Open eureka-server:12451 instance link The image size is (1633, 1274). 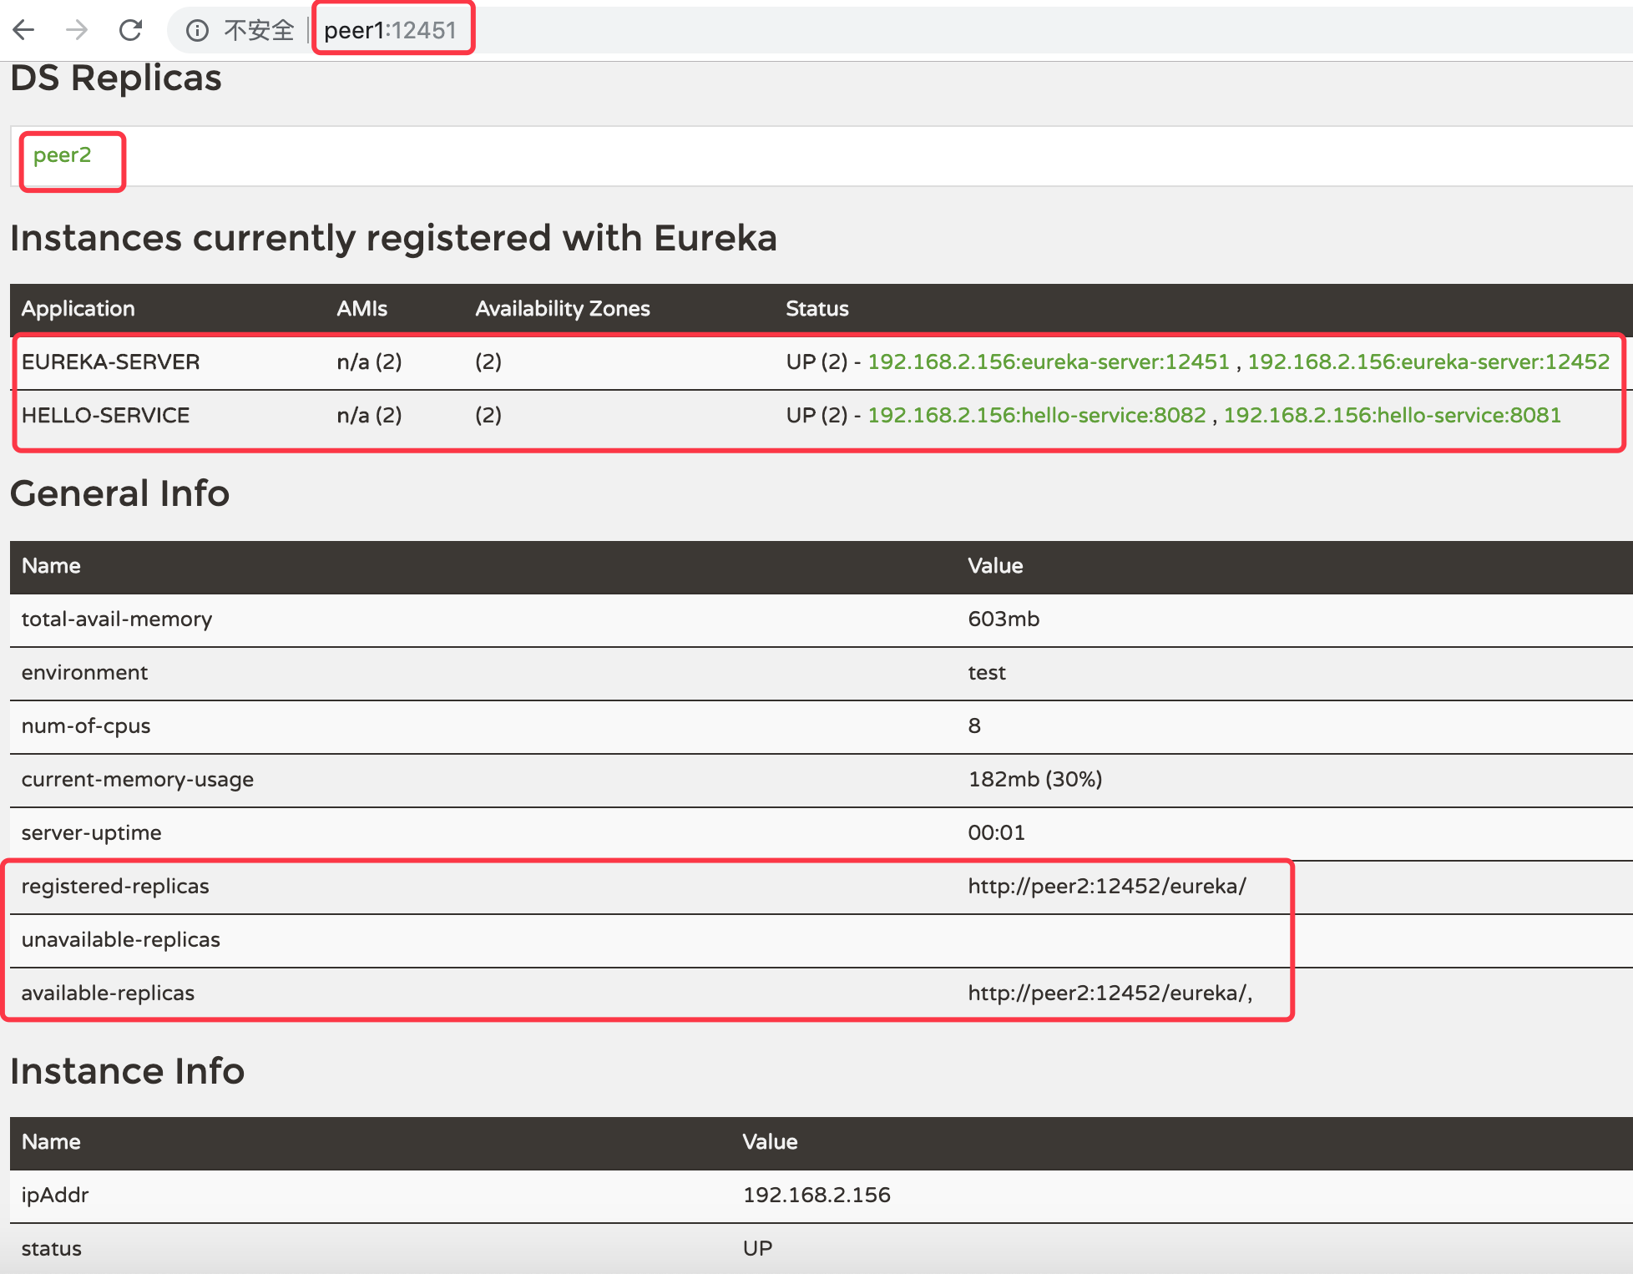click(1048, 361)
